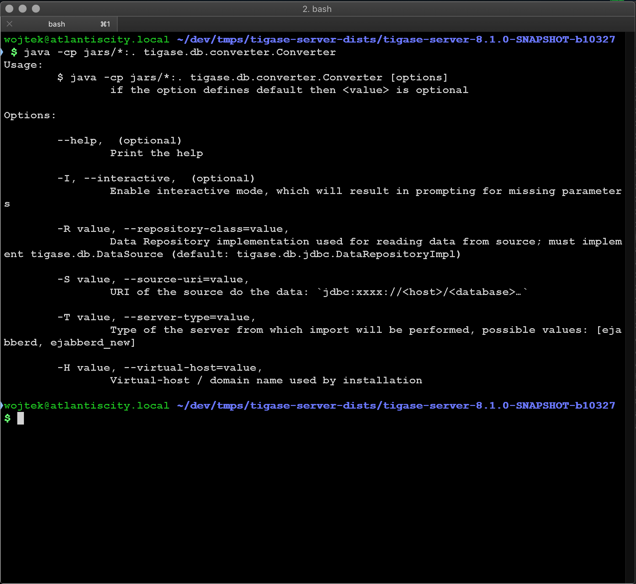The image size is (636, 584).
Task: Close the bash tab with X icon
Action: click(x=10, y=24)
